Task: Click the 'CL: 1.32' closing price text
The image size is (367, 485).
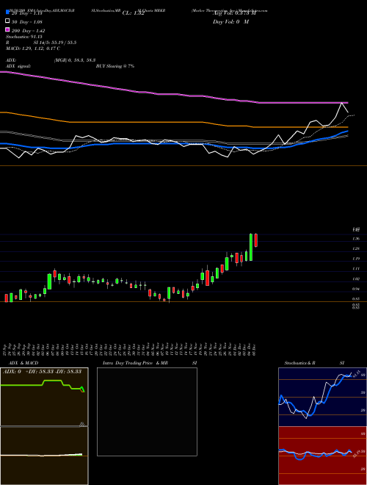Action: tap(134, 13)
